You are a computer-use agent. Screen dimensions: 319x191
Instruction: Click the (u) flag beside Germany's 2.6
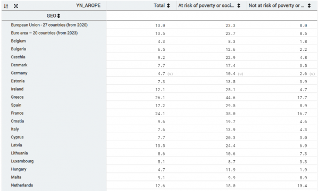[x=312, y=74]
